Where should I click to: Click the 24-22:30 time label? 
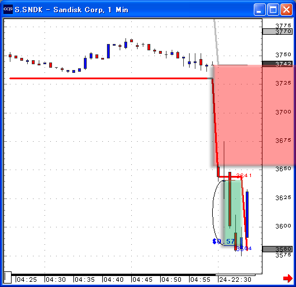(x=235, y=279)
